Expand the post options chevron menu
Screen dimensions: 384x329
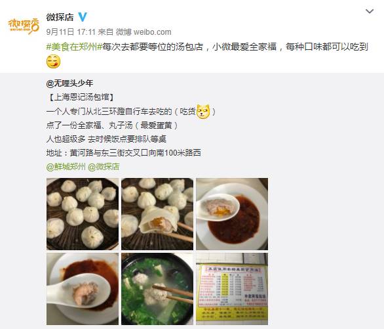point(370,11)
